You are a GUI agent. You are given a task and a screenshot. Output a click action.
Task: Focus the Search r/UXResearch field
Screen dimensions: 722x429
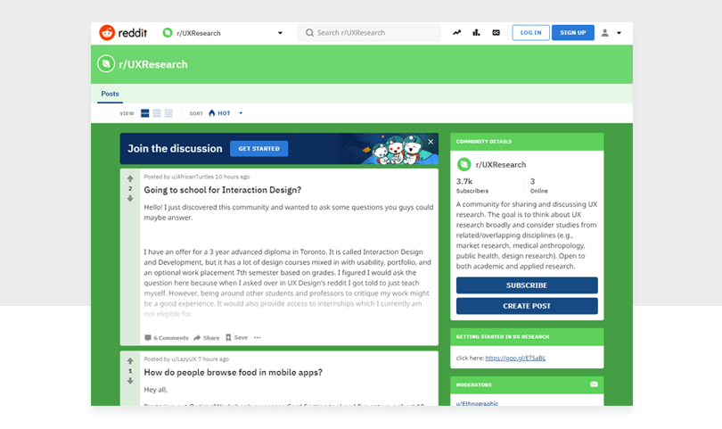tap(369, 33)
